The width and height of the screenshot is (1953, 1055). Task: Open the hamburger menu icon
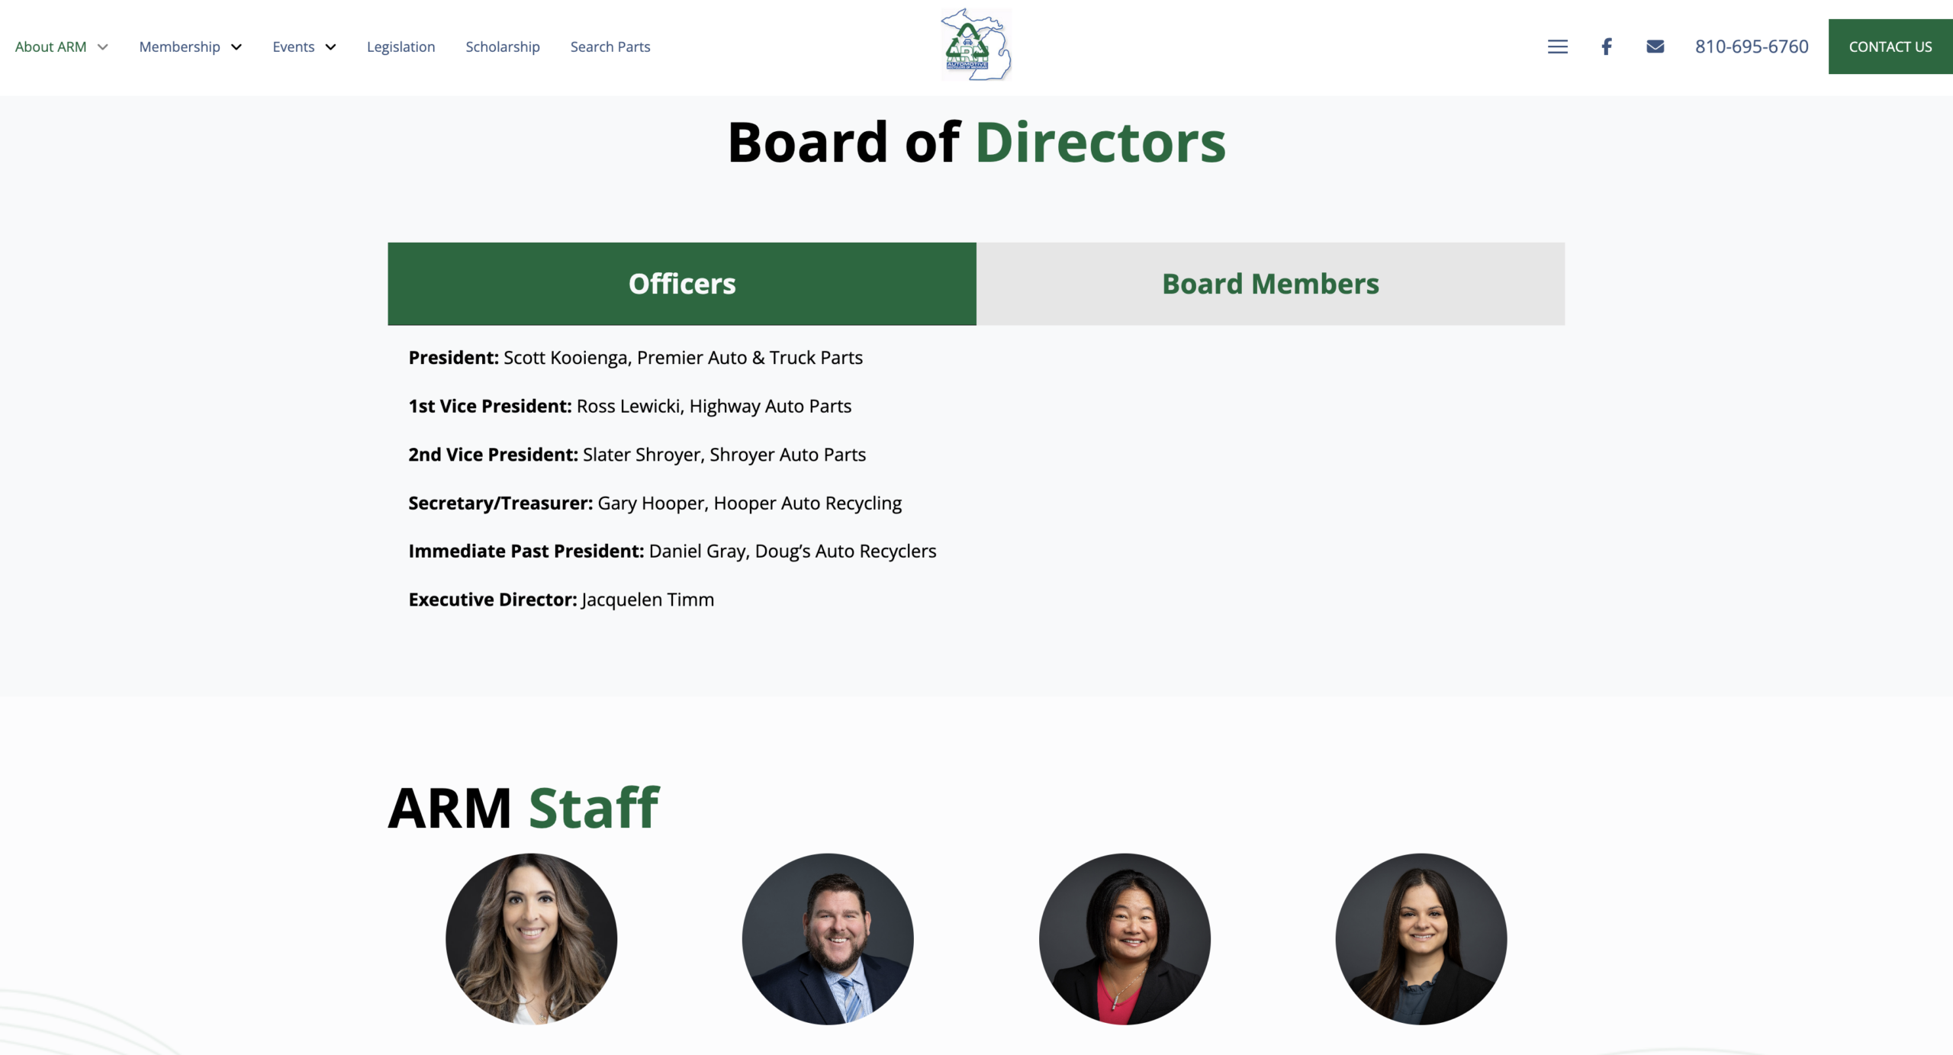(x=1557, y=47)
